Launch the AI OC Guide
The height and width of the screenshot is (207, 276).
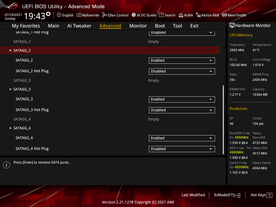144,15
